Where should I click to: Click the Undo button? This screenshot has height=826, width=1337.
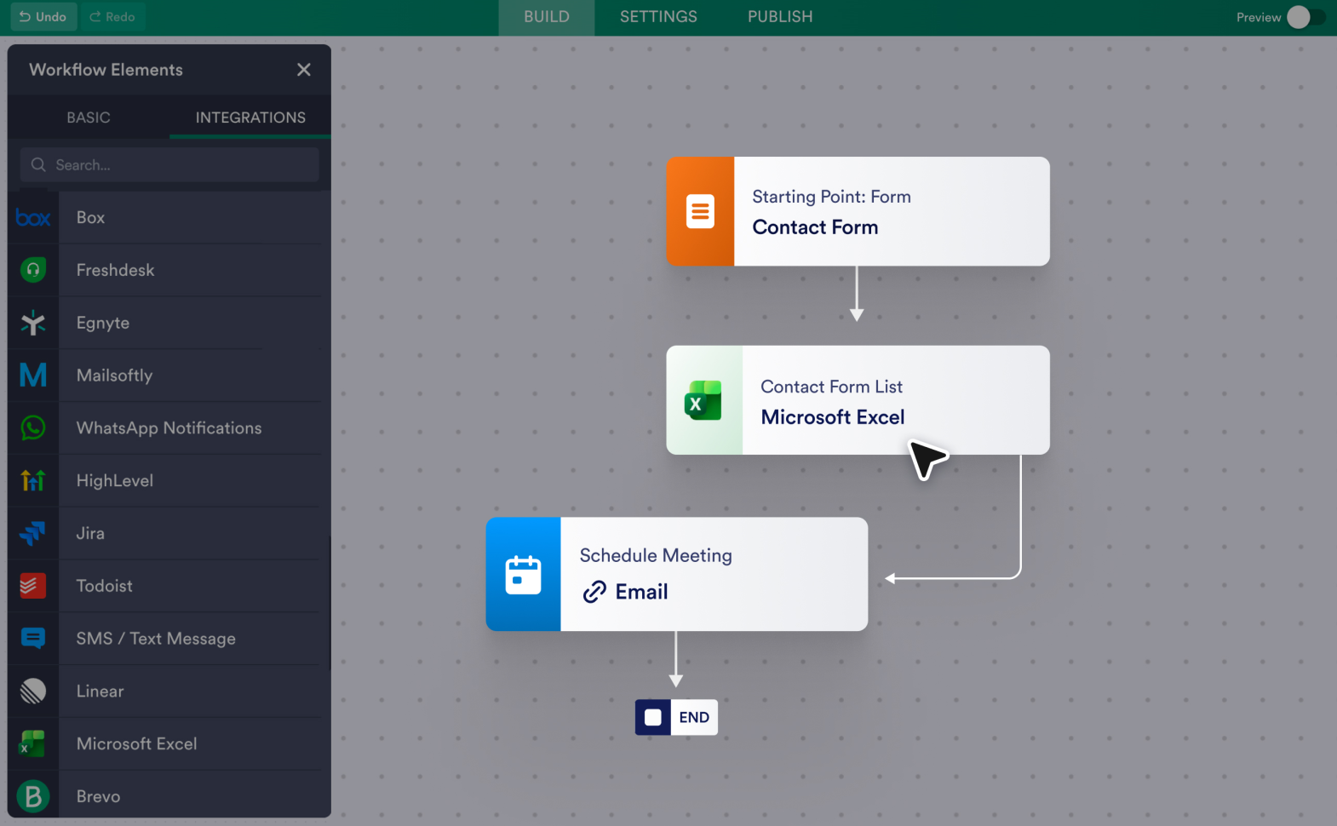43,17
